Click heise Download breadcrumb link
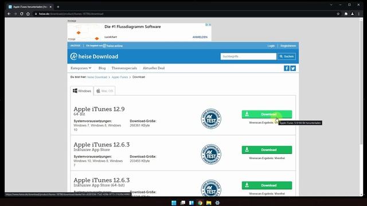The height and width of the screenshot is (206, 367). coord(97,77)
